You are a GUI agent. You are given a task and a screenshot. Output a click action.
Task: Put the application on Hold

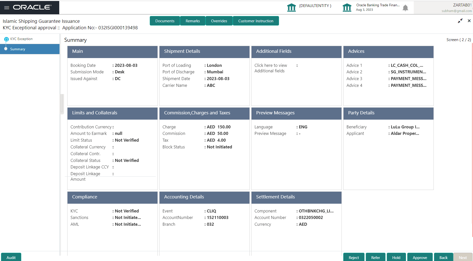pyautogui.click(x=396, y=257)
